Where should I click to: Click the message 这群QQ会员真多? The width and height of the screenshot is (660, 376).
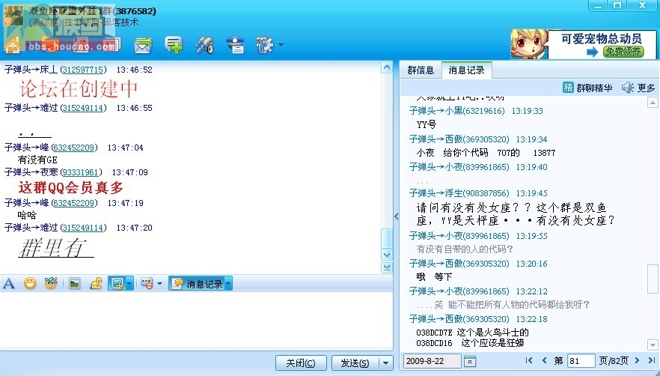click(70, 187)
